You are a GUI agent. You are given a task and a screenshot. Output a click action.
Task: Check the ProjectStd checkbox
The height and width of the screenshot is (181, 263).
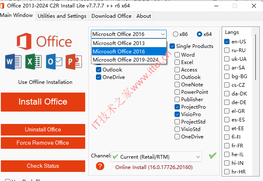pyautogui.click(x=177, y=121)
